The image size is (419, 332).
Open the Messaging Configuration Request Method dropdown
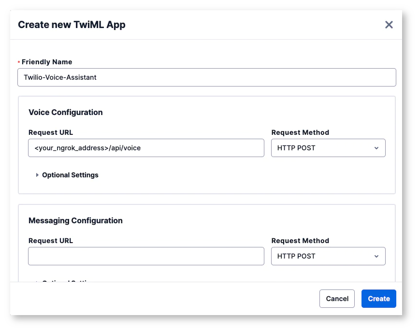pos(328,256)
